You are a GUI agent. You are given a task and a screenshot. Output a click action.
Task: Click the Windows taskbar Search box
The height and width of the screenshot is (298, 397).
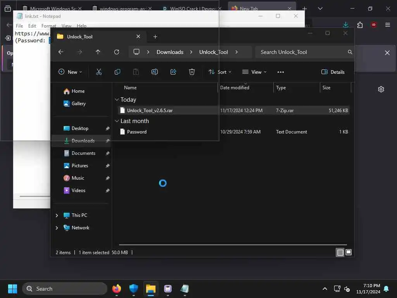tap(65, 289)
